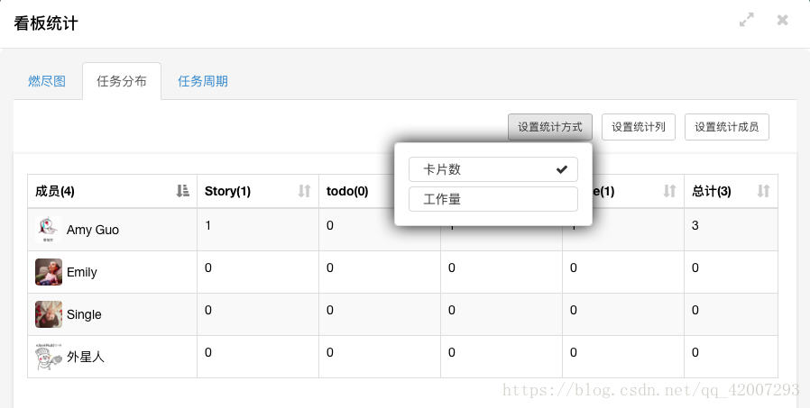
Task: Close the 看板统计 dialog
Action: 783,20
